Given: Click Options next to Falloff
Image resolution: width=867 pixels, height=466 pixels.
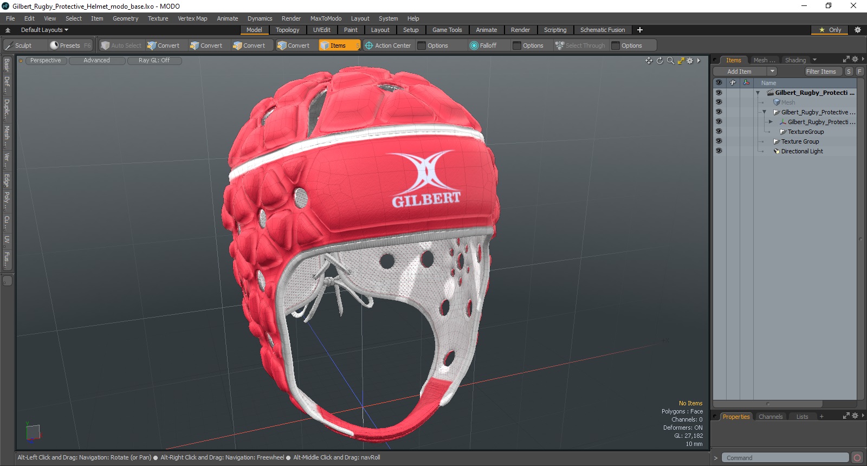Looking at the screenshot, I should click(533, 46).
